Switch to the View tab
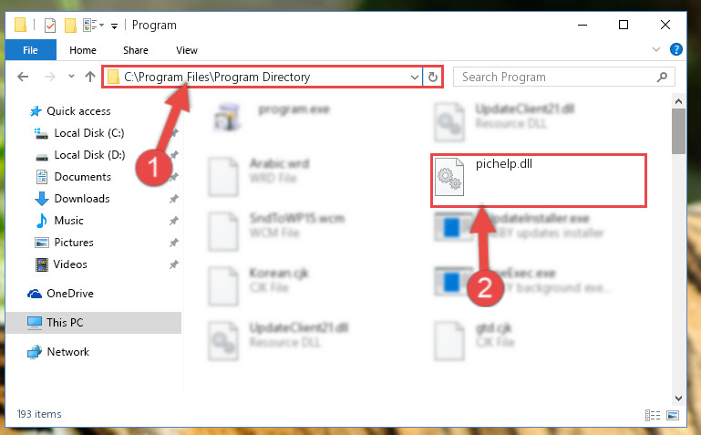Viewport: 701px width, 435px height. 187,50
